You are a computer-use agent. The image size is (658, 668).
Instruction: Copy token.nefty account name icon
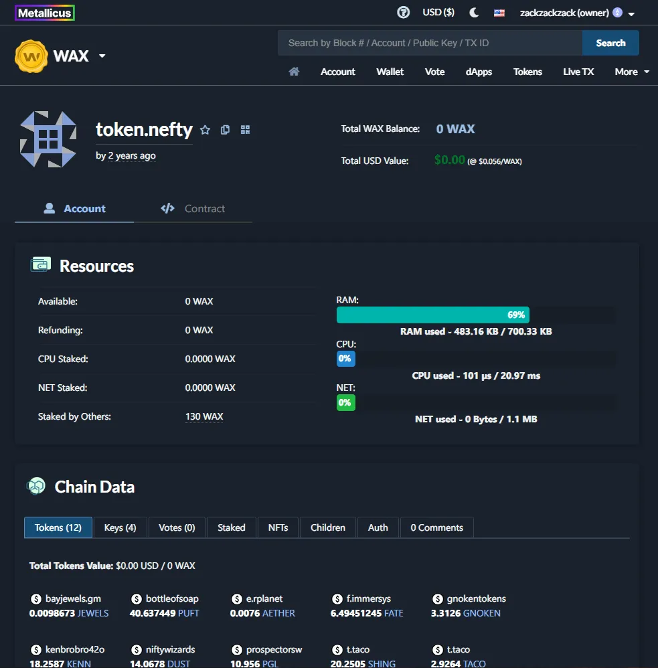(x=225, y=129)
